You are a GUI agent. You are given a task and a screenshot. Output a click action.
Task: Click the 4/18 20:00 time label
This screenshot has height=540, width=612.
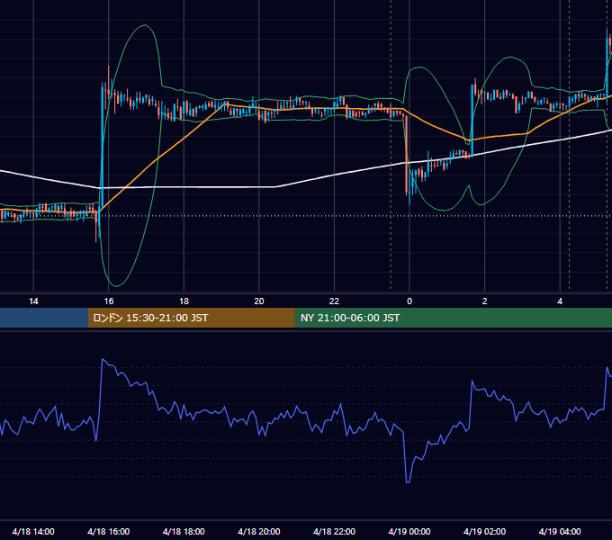click(259, 531)
